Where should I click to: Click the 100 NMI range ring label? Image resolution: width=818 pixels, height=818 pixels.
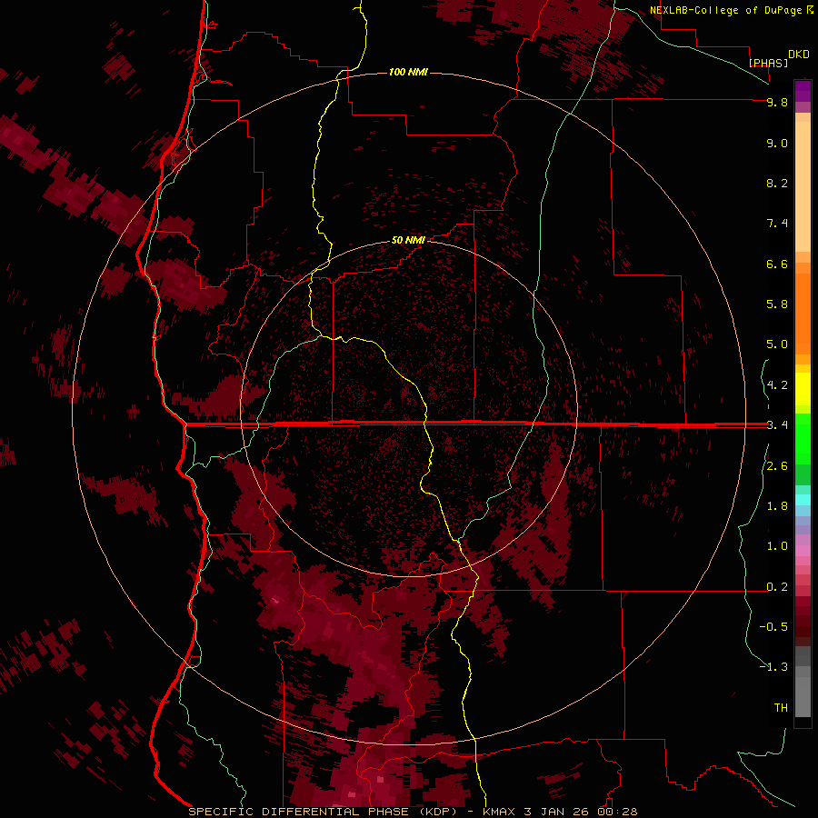pos(408,72)
